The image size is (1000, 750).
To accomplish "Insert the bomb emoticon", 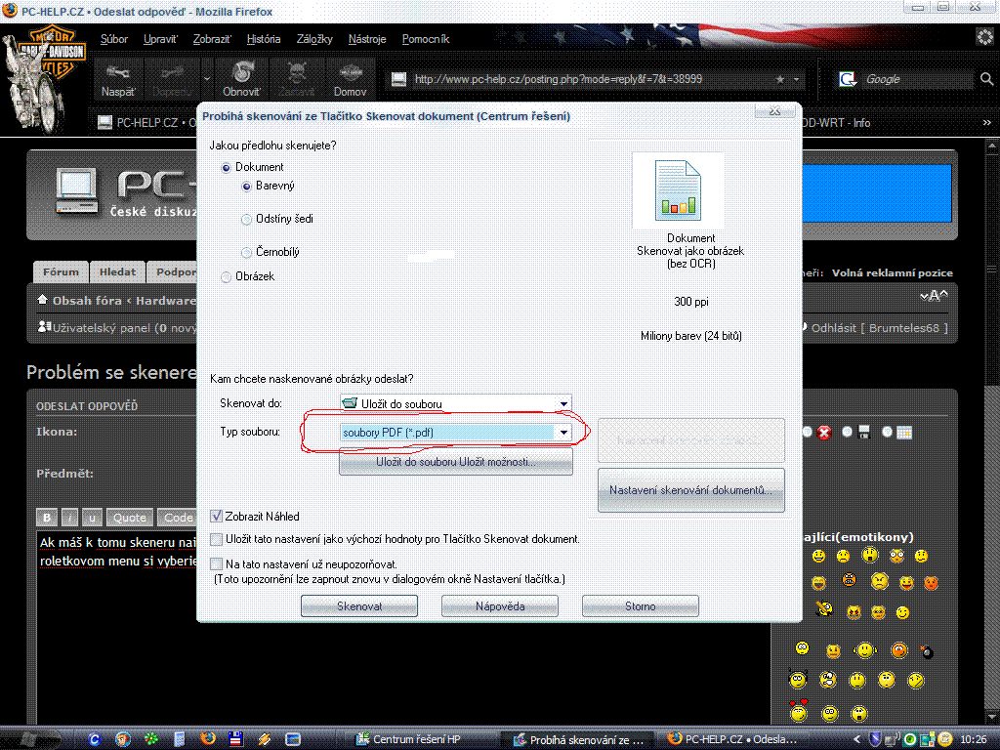I will (x=927, y=651).
